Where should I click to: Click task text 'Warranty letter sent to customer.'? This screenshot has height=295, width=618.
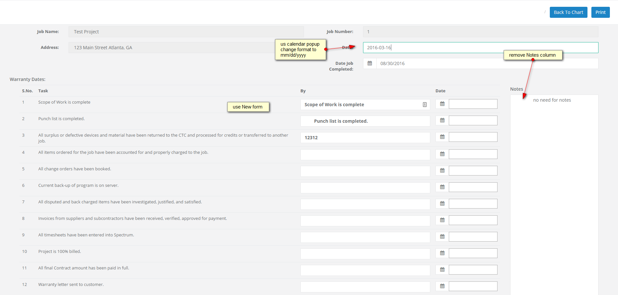tap(71, 285)
